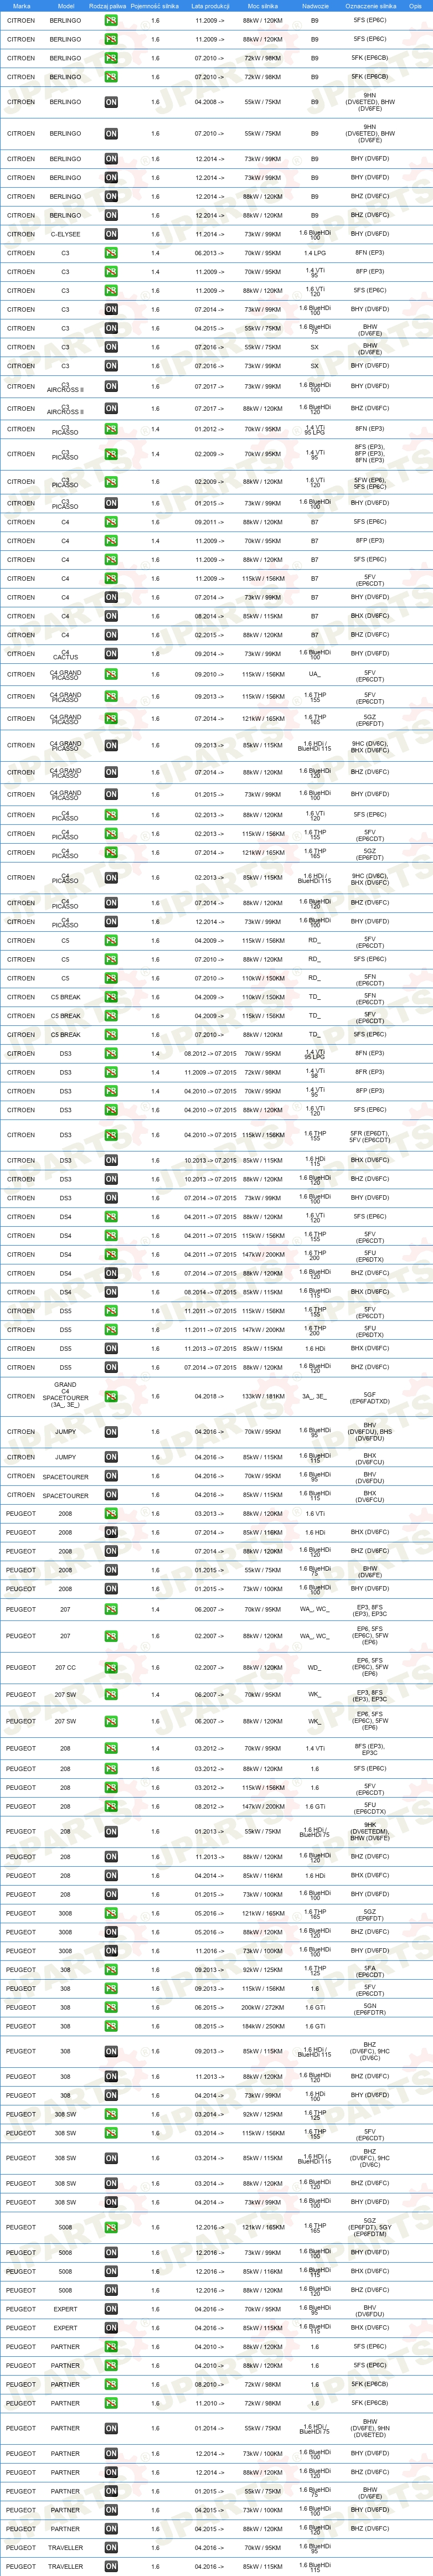Screen dimensions: 433x2576
Task: Click the diesel icon in the TRAVELLER 85kW row
Action: point(111,2567)
